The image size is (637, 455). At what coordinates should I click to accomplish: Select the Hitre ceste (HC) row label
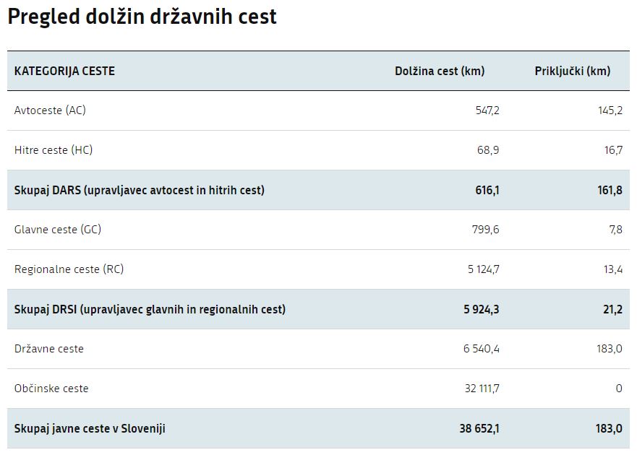tap(54, 150)
